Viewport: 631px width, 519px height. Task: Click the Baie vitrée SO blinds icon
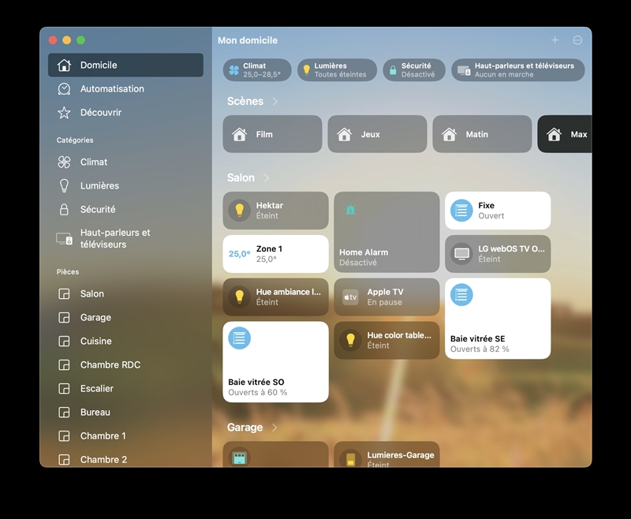pos(240,338)
